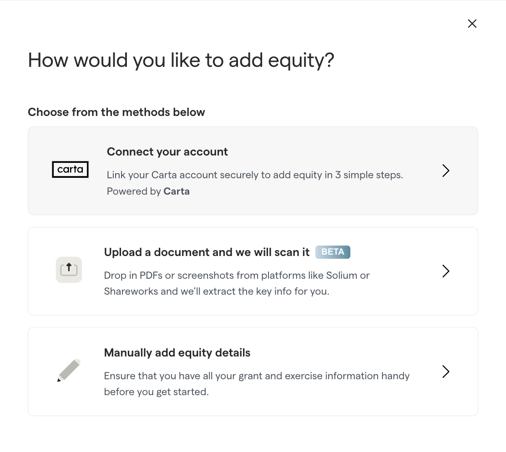The width and height of the screenshot is (506, 452).
Task: Click "Choose from the methods below" label
Action: tap(116, 112)
